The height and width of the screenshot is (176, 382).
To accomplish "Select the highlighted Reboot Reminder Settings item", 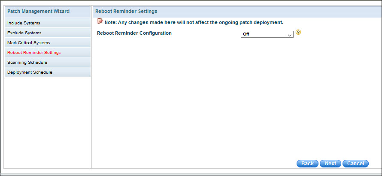I will tap(34, 53).
